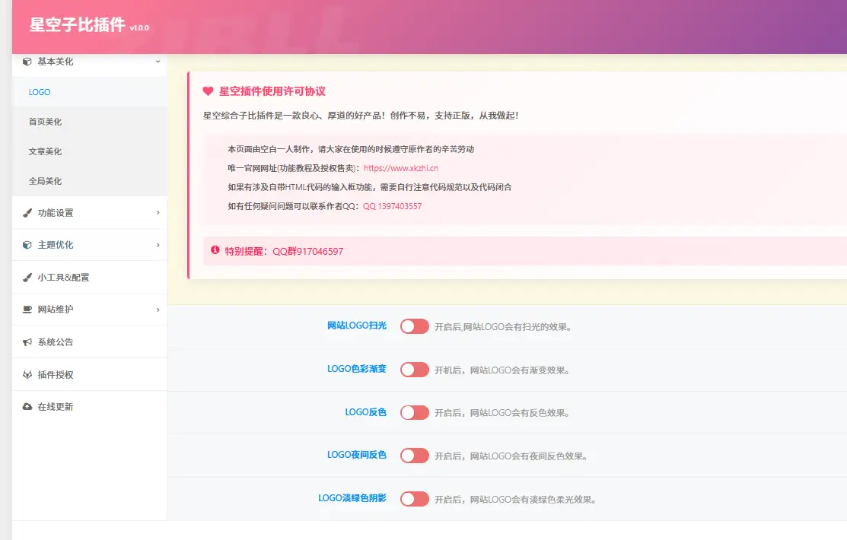Collapse the 基本美化 section chevron
Screen dimensions: 847x540
pos(158,62)
